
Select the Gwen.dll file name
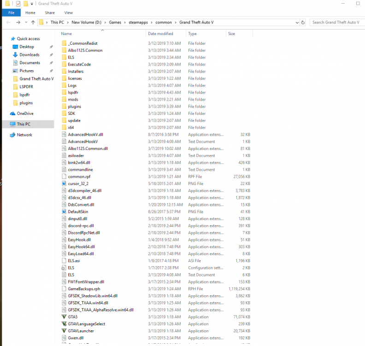click(x=76, y=338)
